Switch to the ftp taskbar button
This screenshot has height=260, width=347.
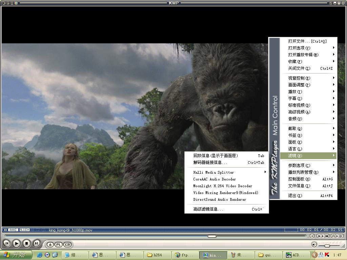[185, 255]
